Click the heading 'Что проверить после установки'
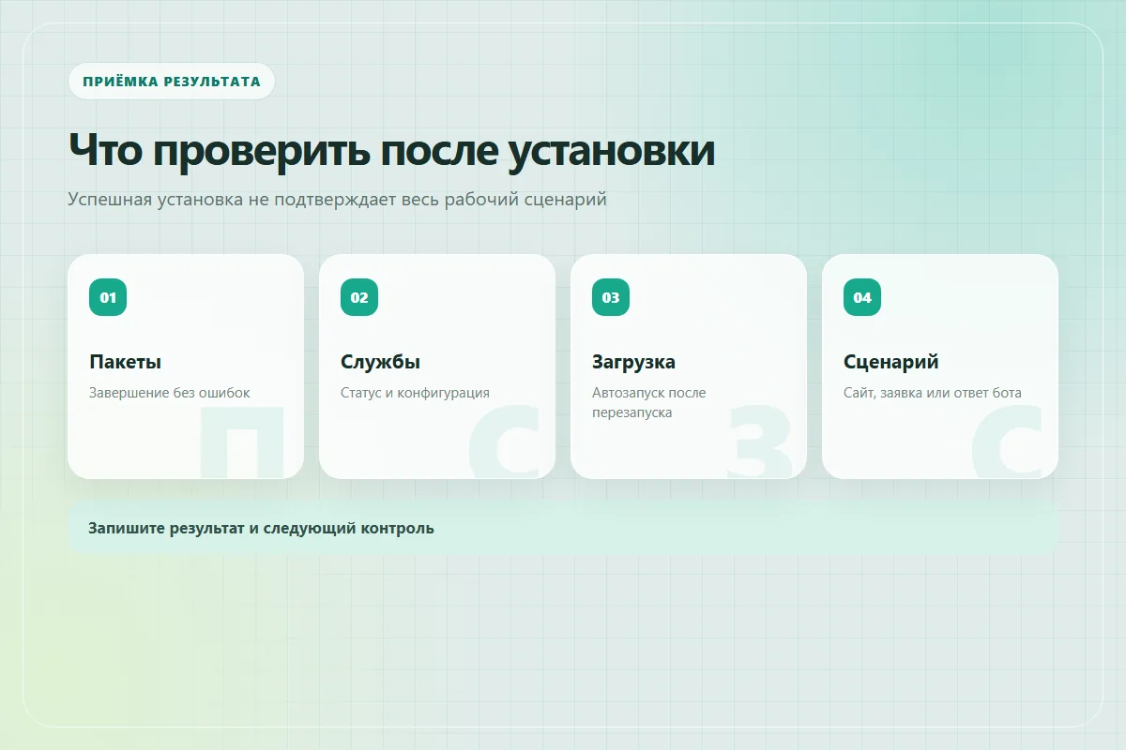This screenshot has width=1126, height=750. (391, 150)
